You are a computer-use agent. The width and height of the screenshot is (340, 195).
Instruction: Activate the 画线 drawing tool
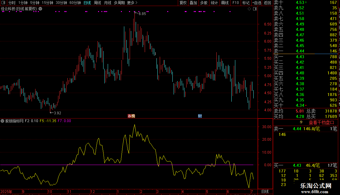click(x=225, y=3)
